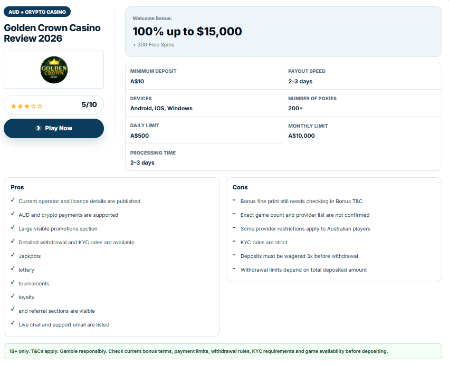Click the 100% up to $15,000 welcome bonus
This screenshot has height=365, width=449.
click(187, 32)
